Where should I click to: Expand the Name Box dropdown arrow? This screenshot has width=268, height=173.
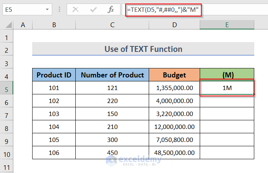point(47,9)
